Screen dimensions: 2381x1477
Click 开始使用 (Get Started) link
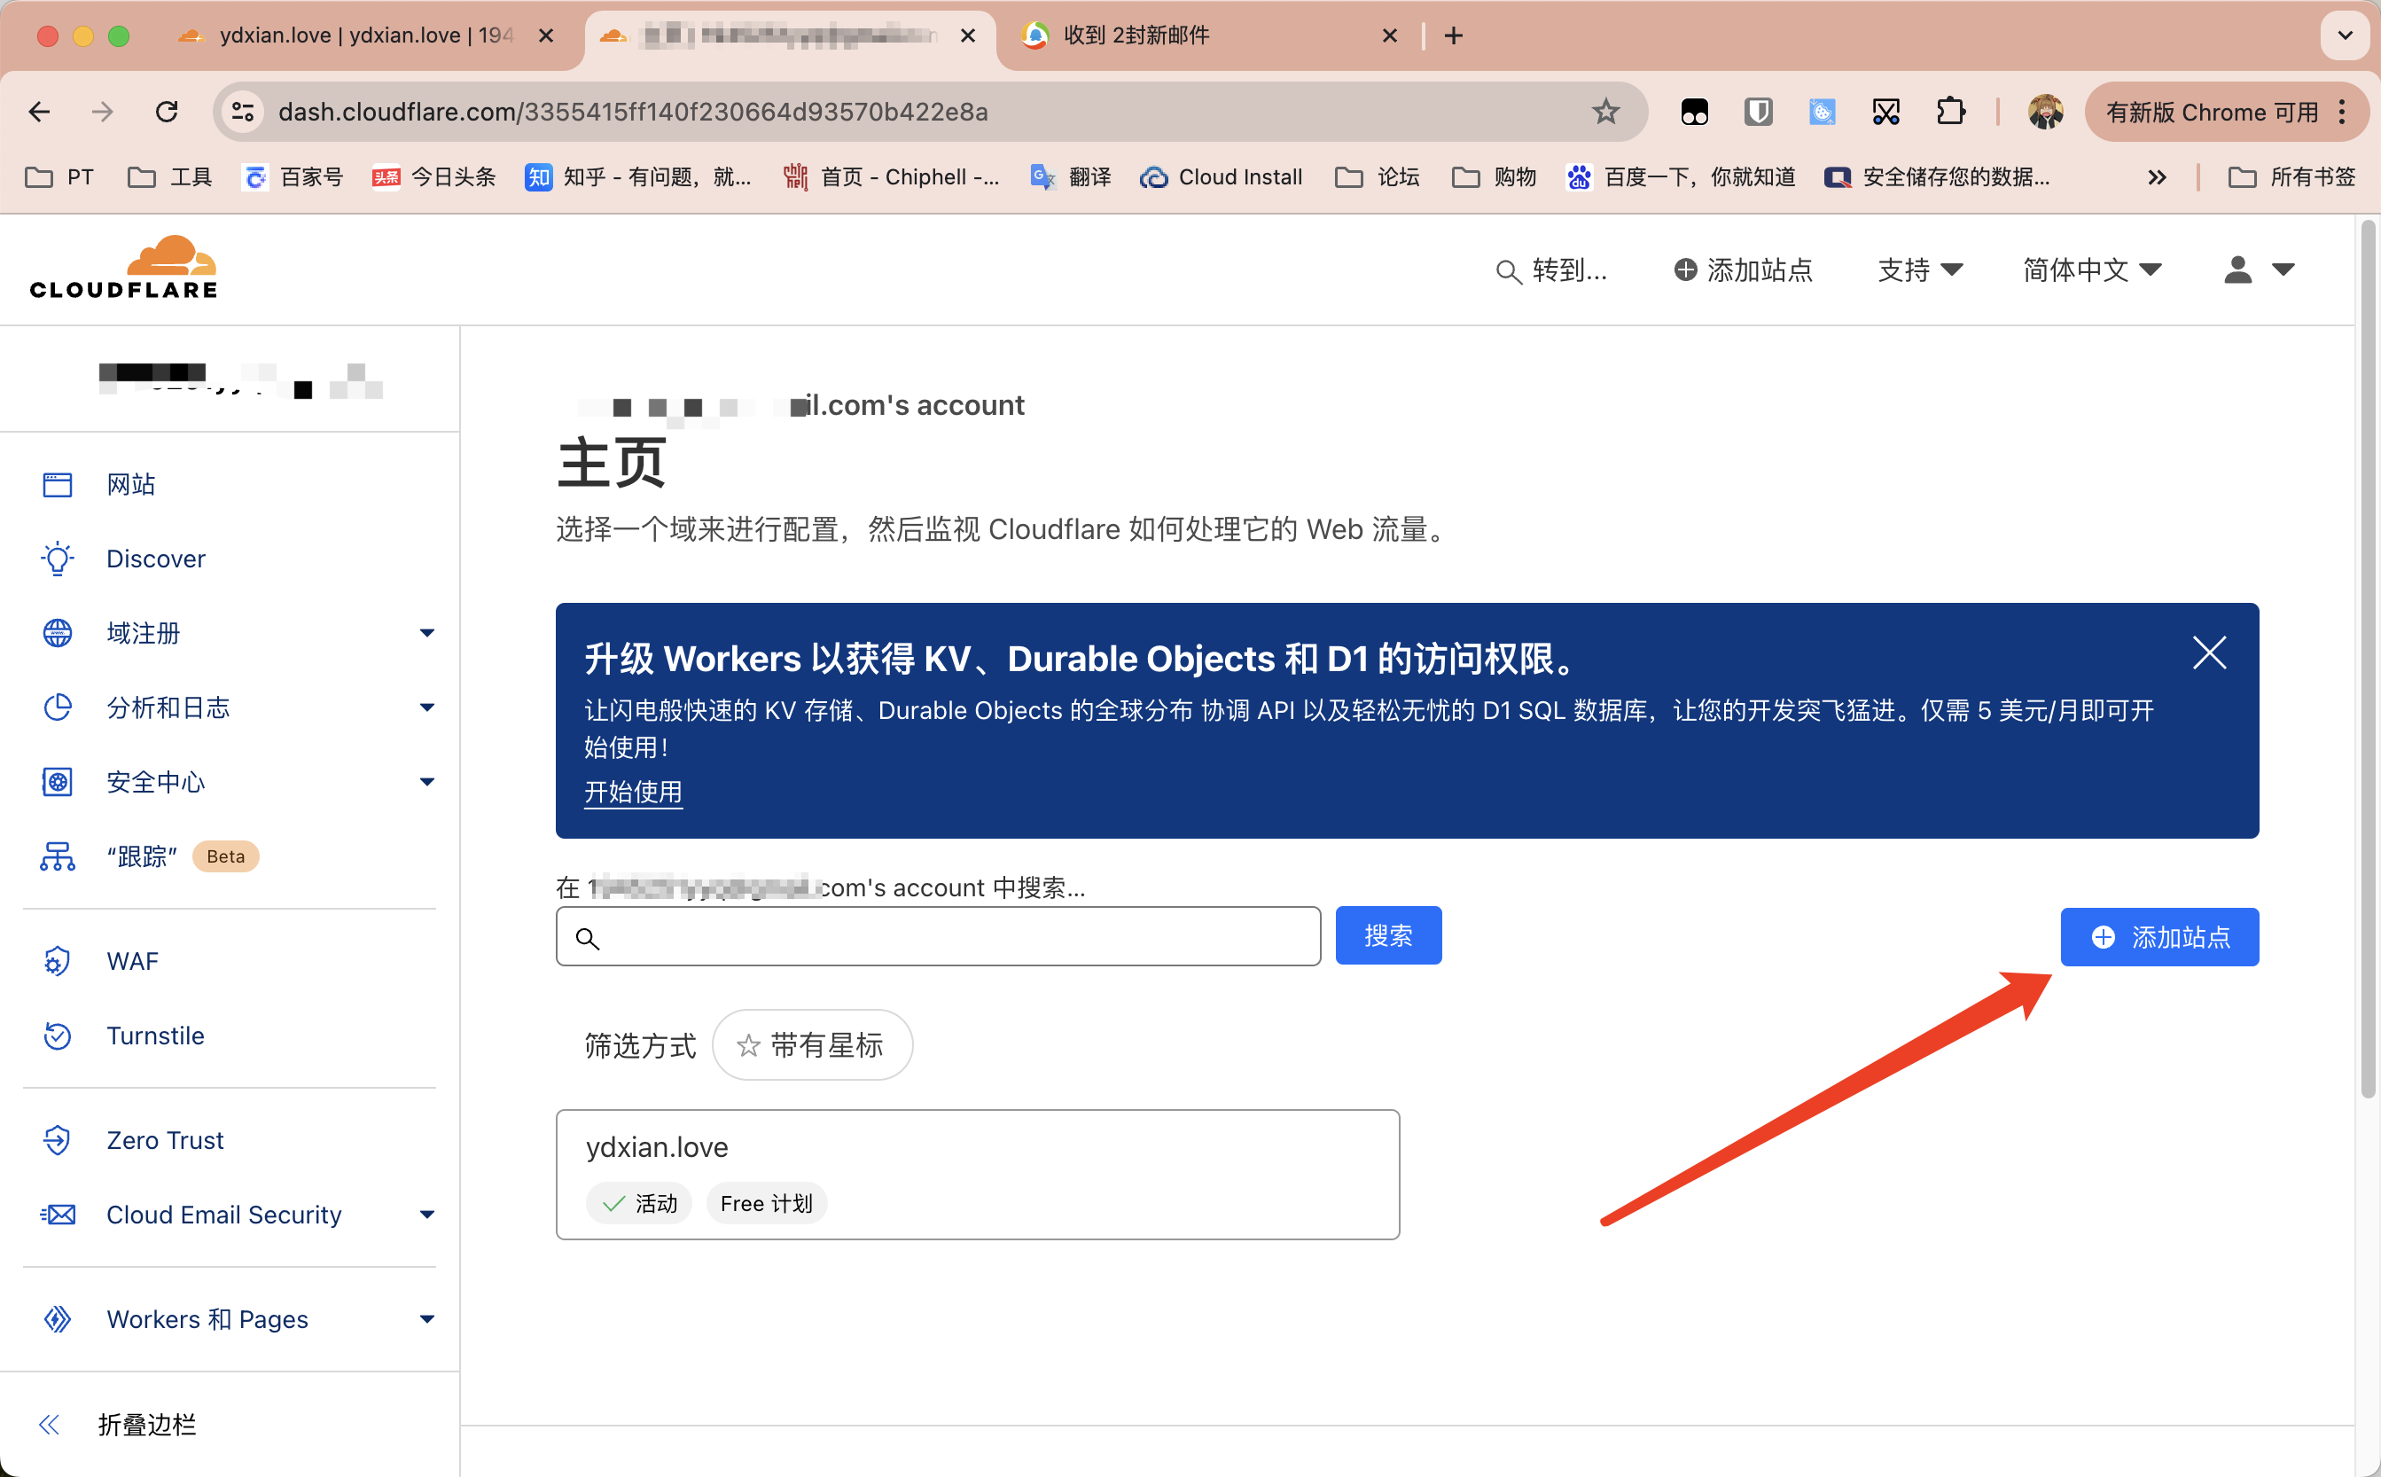point(635,790)
